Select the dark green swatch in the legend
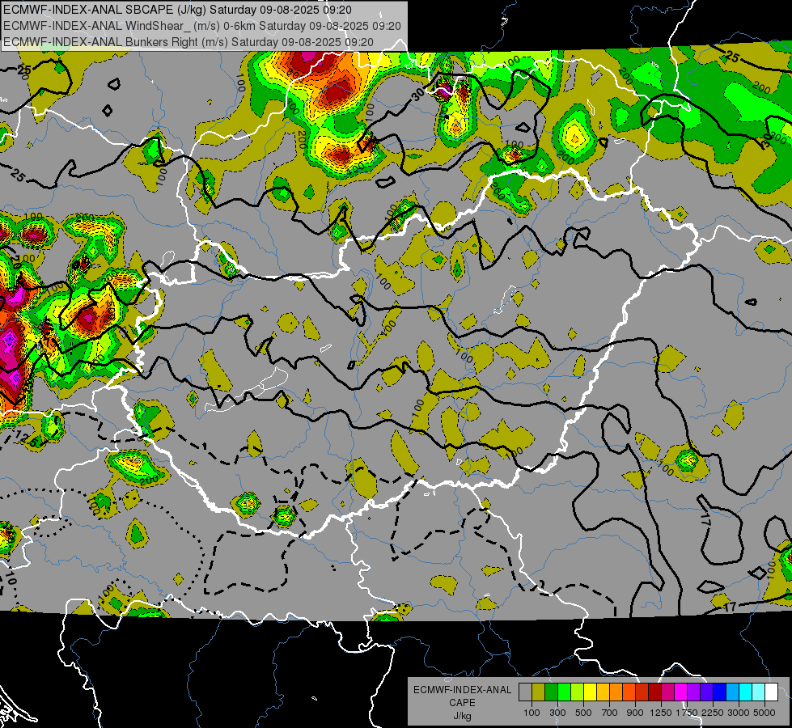 pos(551,692)
